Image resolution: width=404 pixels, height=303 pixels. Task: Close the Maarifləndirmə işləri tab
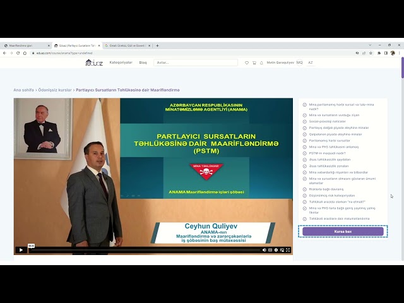pyautogui.click(x=49, y=45)
